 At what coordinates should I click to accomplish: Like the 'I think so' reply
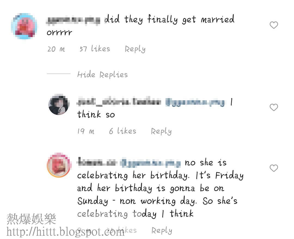pyautogui.click(x=274, y=107)
